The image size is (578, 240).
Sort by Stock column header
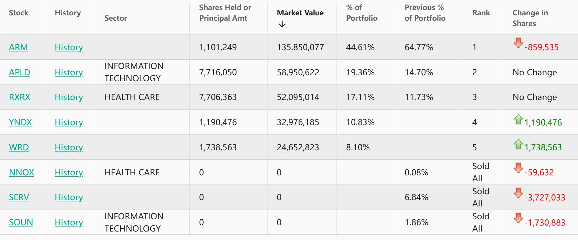(19, 13)
